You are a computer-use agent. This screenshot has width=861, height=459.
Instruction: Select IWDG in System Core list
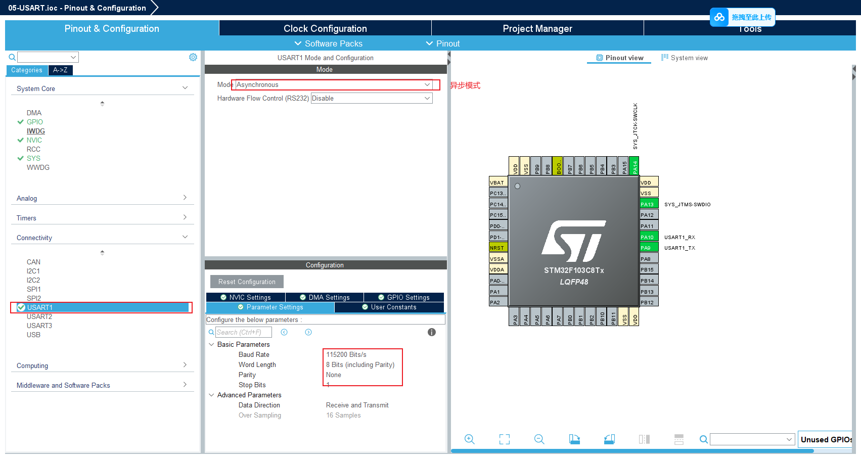point(36,131)
